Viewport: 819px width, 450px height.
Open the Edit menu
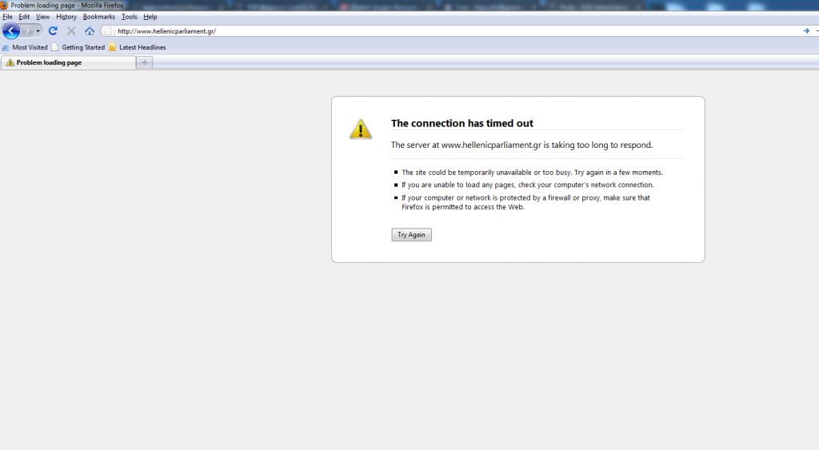24,17
